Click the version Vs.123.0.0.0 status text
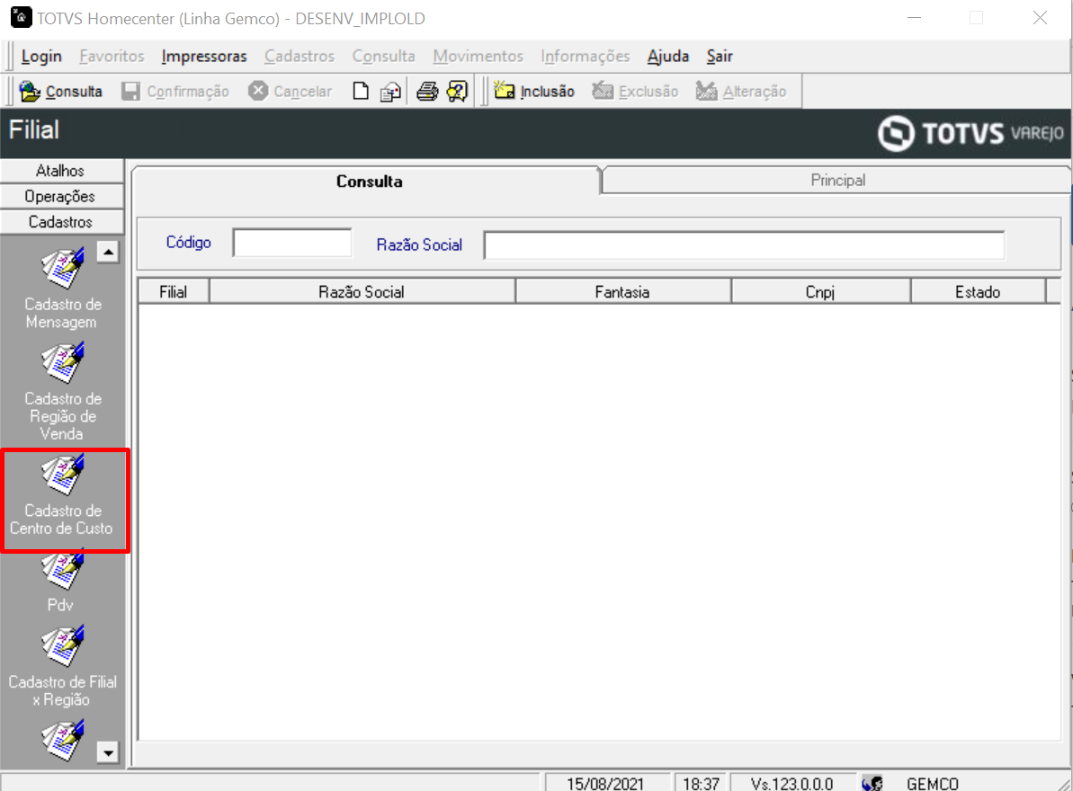1073x791 pixels. tap(792, 784)
